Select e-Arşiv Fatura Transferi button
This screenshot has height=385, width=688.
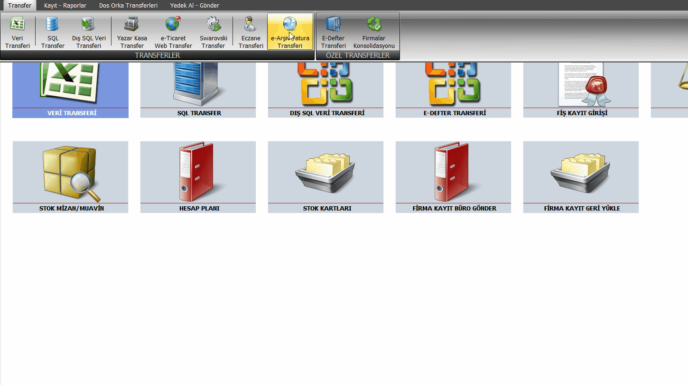pos(290,32)
